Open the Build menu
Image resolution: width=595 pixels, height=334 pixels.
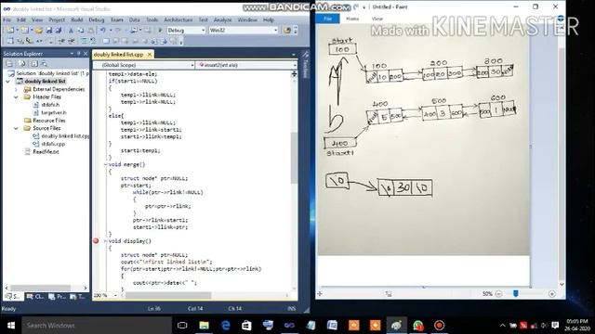[76, 19]
